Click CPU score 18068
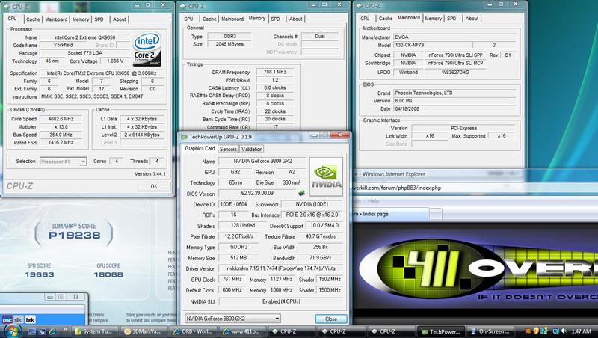The width and height of the screenshot is (598, 338). click(x=108, y=274)
